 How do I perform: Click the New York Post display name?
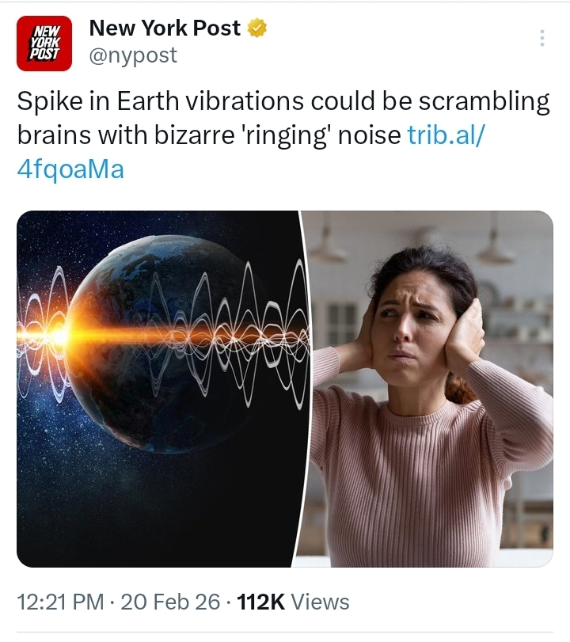pyautogui.click(x=165, y=28)
